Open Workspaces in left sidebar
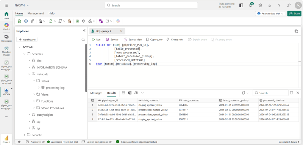303x145 pixels. coord(6,38)
